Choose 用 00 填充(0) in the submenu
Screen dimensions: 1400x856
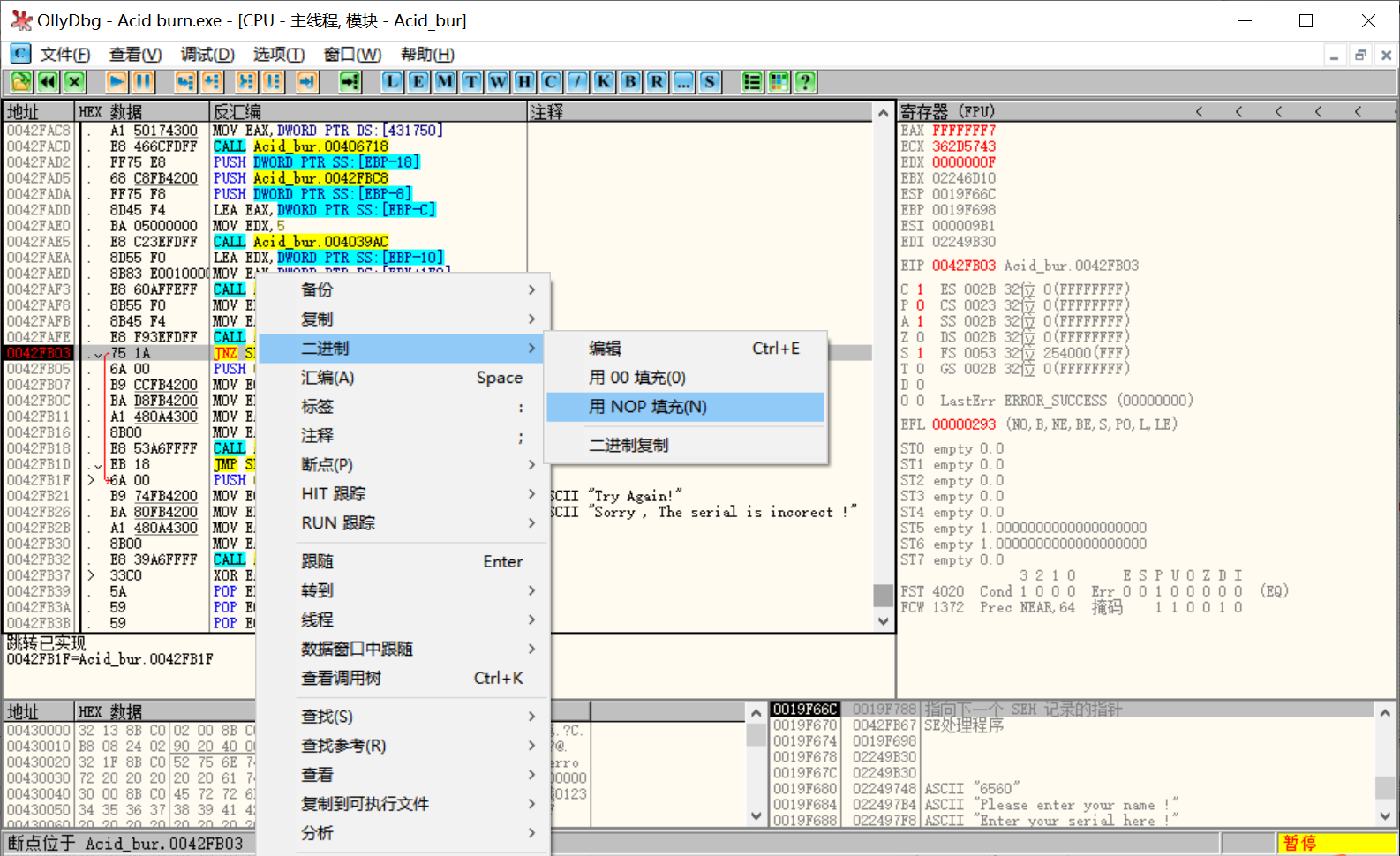tap(685, 378)
